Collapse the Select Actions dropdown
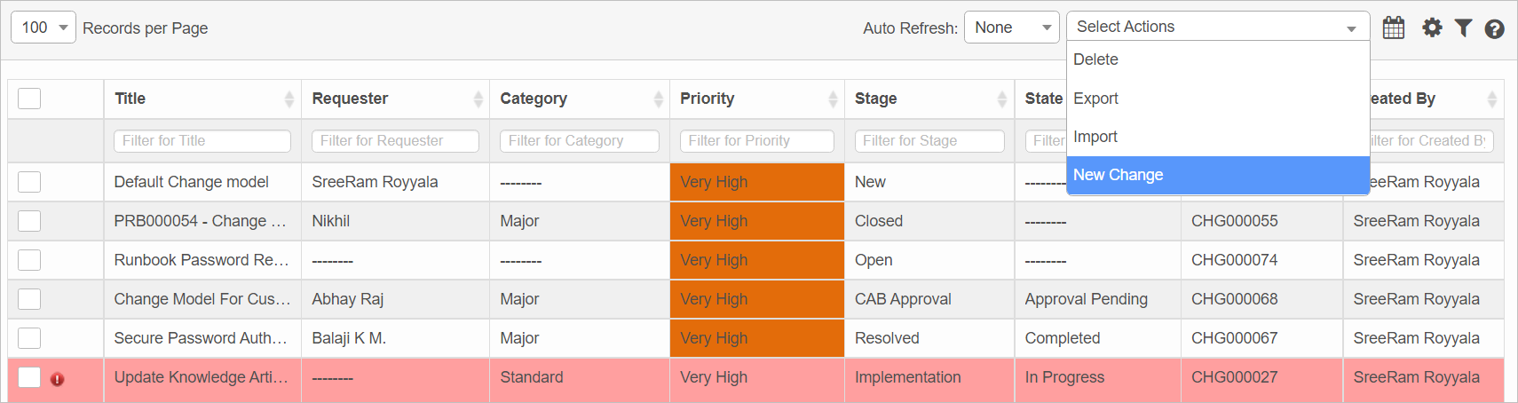 (1217, 27)
